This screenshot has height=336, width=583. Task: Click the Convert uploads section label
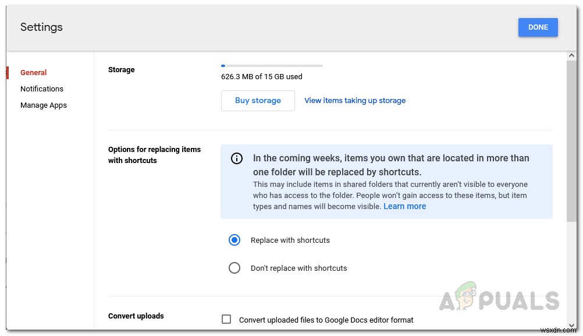pos(136,316)
